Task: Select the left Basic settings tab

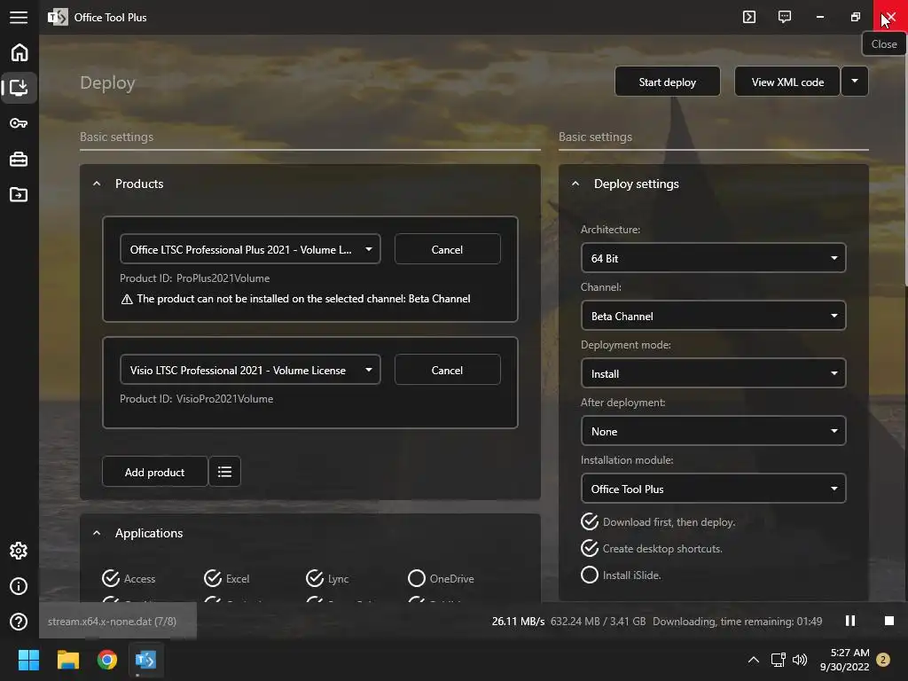Action: coord(116,137)
